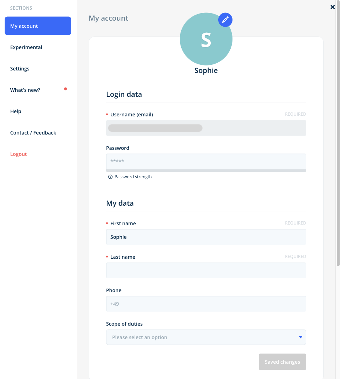
Task: Click the First name label
Action: 123,223
